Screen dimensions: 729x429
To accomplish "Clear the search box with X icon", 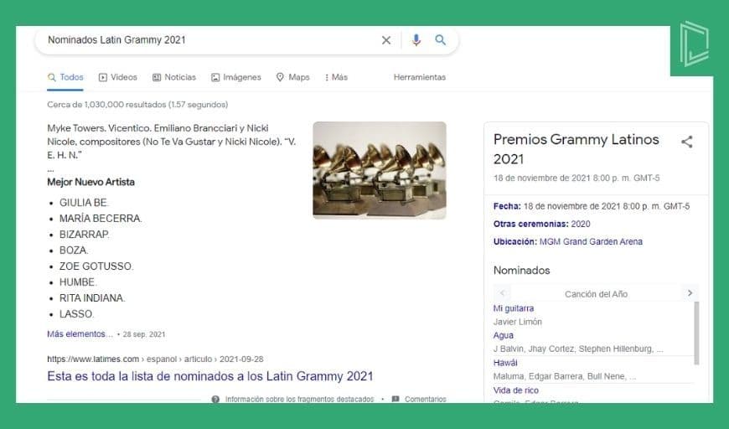I will (x=386, y=40).
